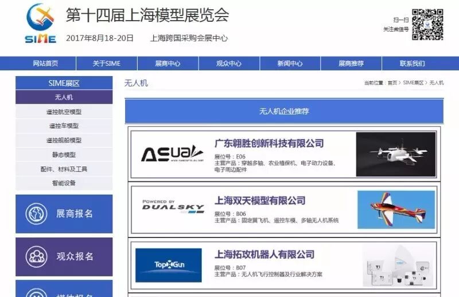Click the 展商报名 button

(64, 214)
